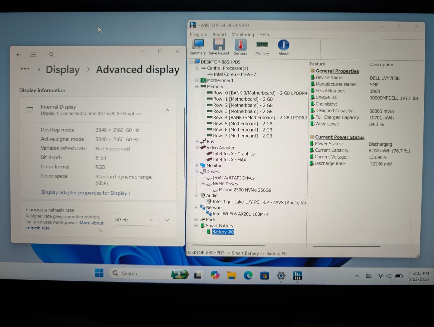This screenshot has height=327, width=434.
Task: Switch to HWiNFO taskbar icon
Action: [297, 276]
